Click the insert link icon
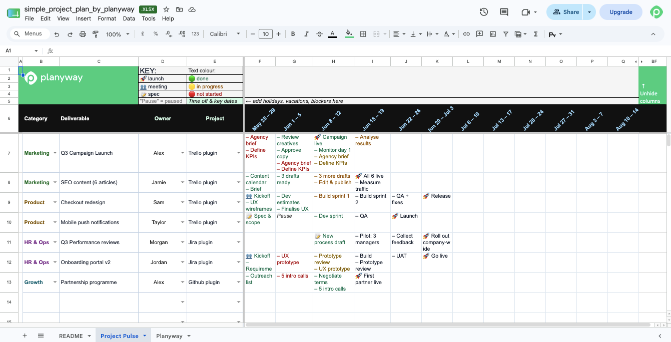671x342 pixels. [466, 34]
